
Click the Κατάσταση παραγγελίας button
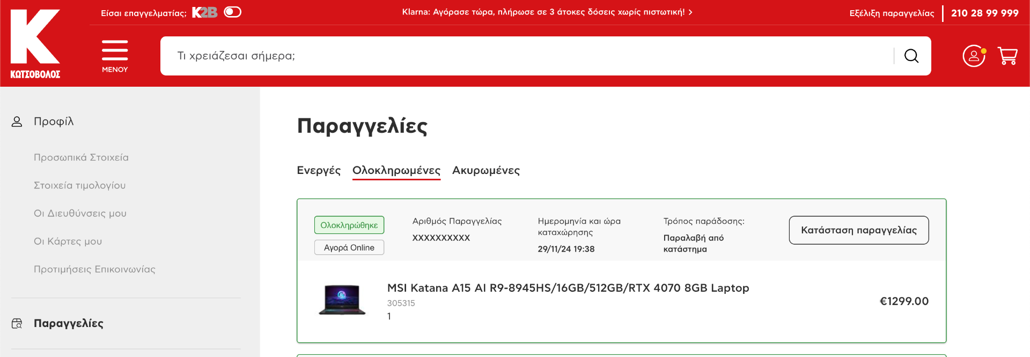(x=859, y=230)
